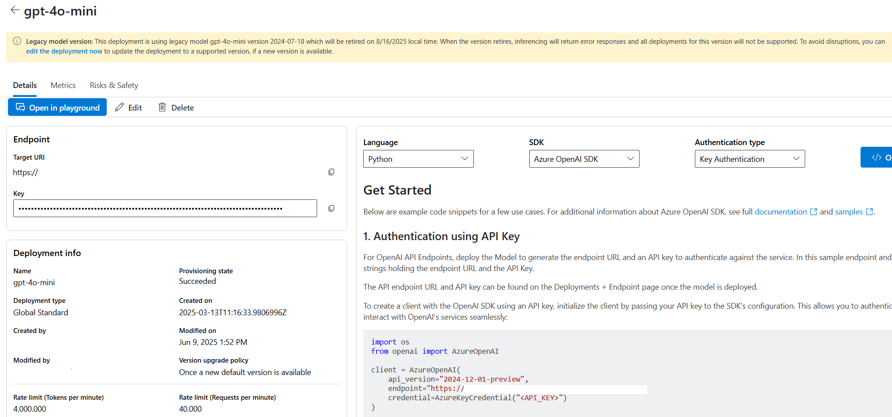This screenshot has height=417, width=892.
Task: Click the Created on timestamp 2025-03-13T11:16:33.9806996Z
Action: pos(233,313)
